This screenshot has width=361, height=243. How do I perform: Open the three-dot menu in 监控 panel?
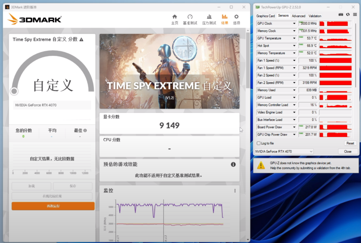pyautogui.click(x=235, y=191)
